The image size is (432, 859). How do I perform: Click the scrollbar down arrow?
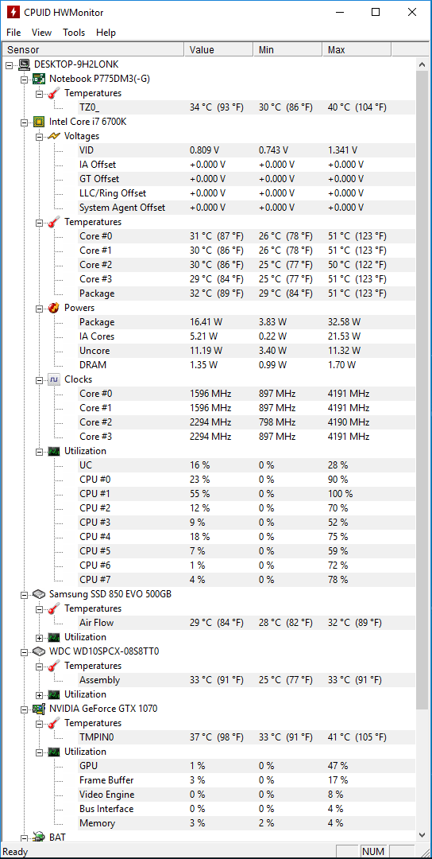pos(422,835)
